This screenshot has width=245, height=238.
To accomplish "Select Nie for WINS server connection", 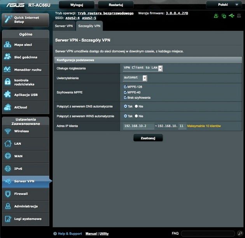I will point(136,116).
